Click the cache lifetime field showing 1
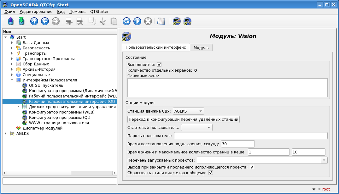The image size is (339, 194). [x=269, y=152]
